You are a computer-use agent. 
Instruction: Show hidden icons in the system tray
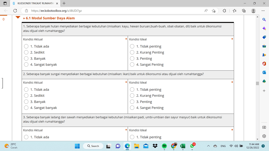pos(208,146)
